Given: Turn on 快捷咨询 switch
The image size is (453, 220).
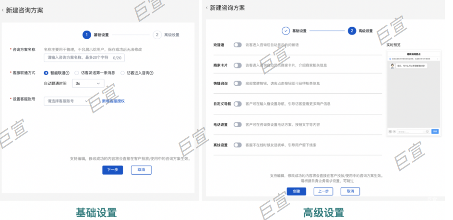Looking at the screenshot, I should click(x=238, y=84).
